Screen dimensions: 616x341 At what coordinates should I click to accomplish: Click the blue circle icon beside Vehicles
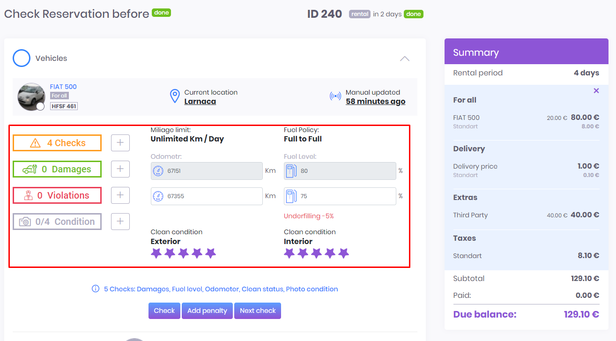[x=22, y=59]
